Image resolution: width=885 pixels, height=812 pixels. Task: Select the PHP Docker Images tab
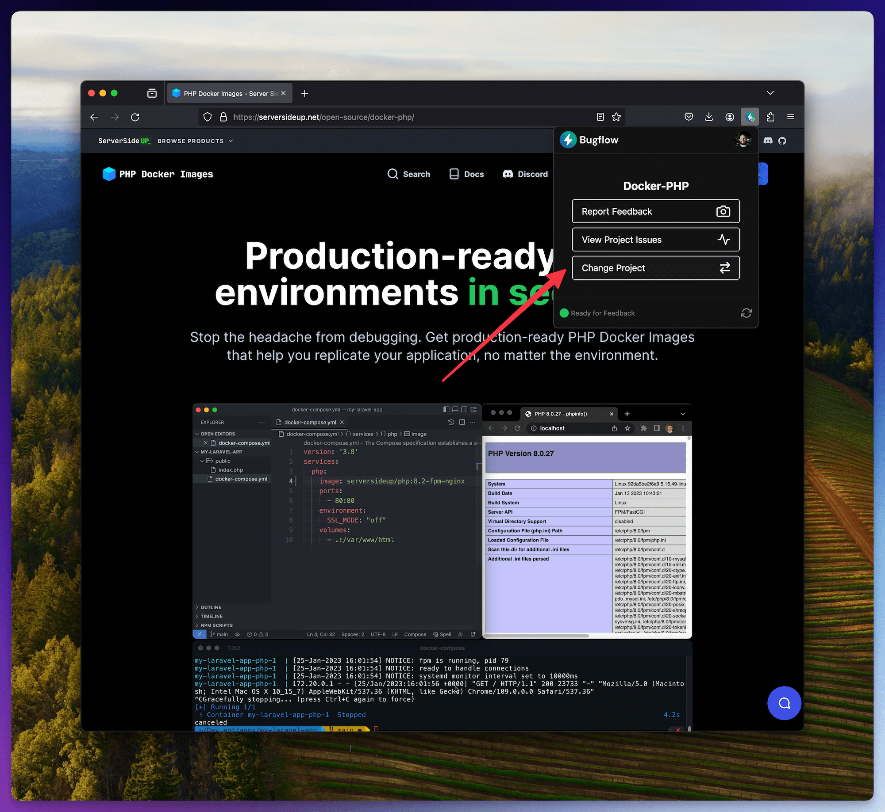pyautogui.click(x=229, y=93)
